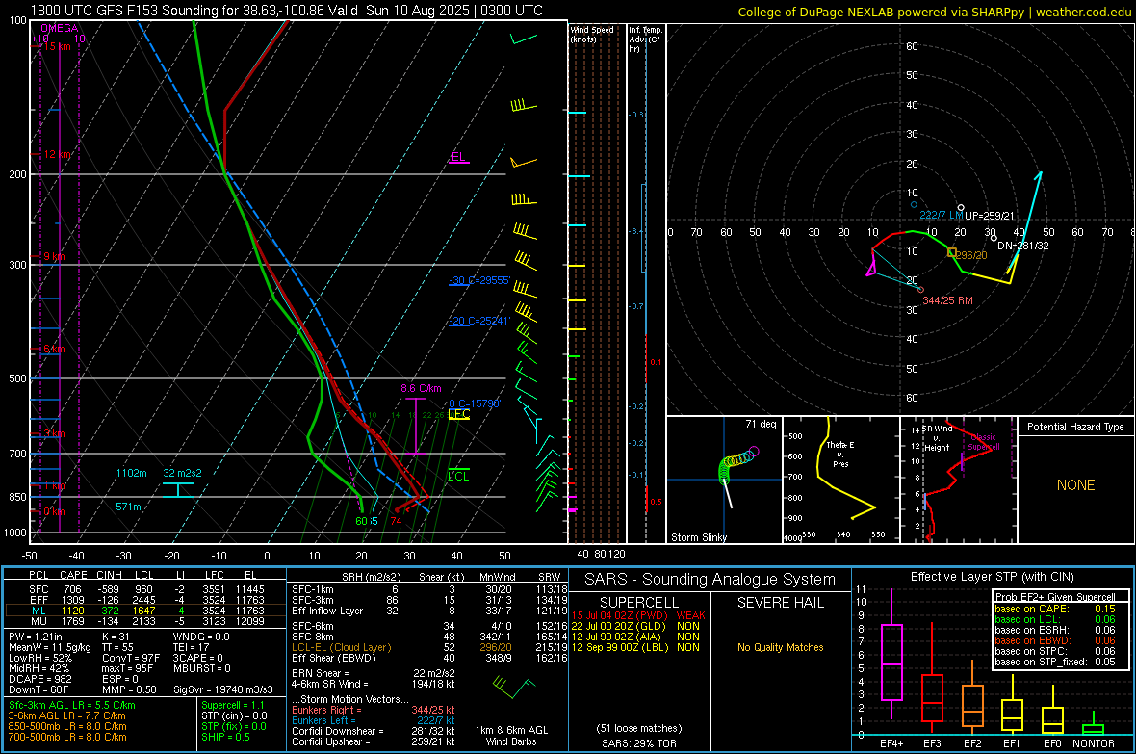Click the Wind Speed (knots) panel header
Screen dimensions: 1136x754
pyautogui.click(x=592, y=34)
